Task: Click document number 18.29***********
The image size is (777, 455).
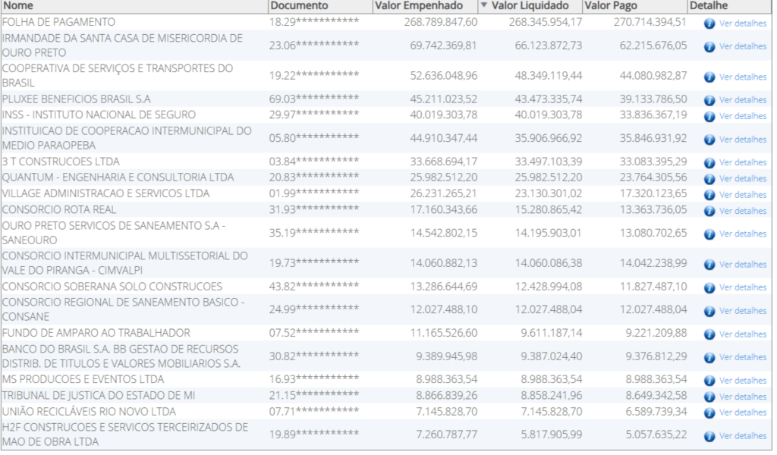Action: [x=314, y=22]
